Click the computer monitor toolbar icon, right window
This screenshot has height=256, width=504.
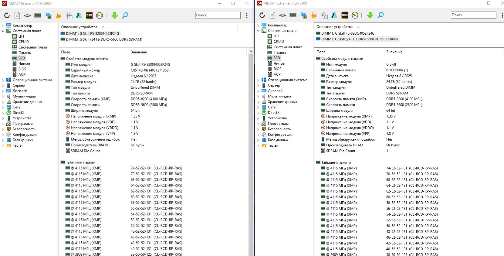304,15
